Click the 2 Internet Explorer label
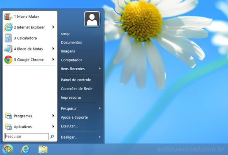This screenshot has height=155, width=228. [29, 27]
